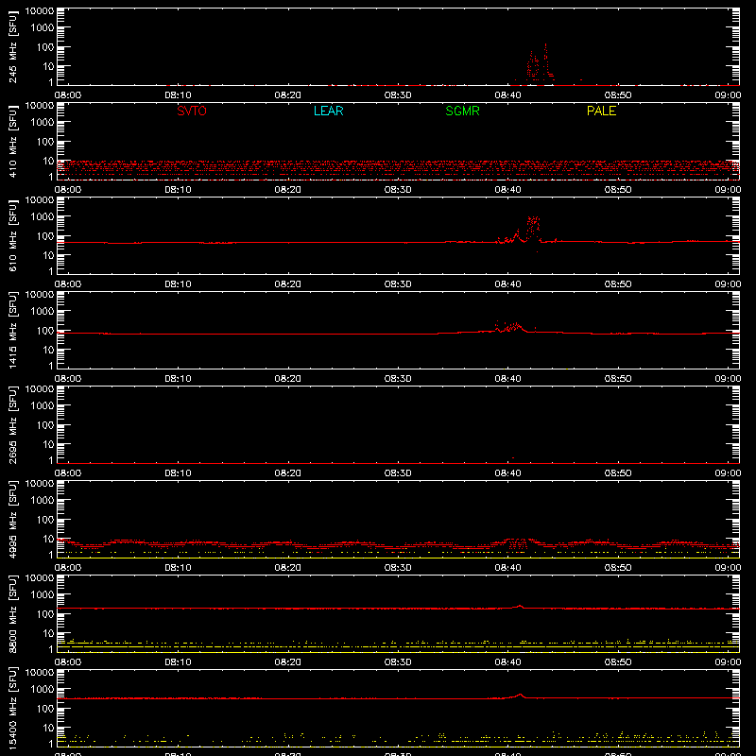
Task: Click the 08:00 label under 245 MHz panel
Action: pyautogui.click(x=67, y=95)
